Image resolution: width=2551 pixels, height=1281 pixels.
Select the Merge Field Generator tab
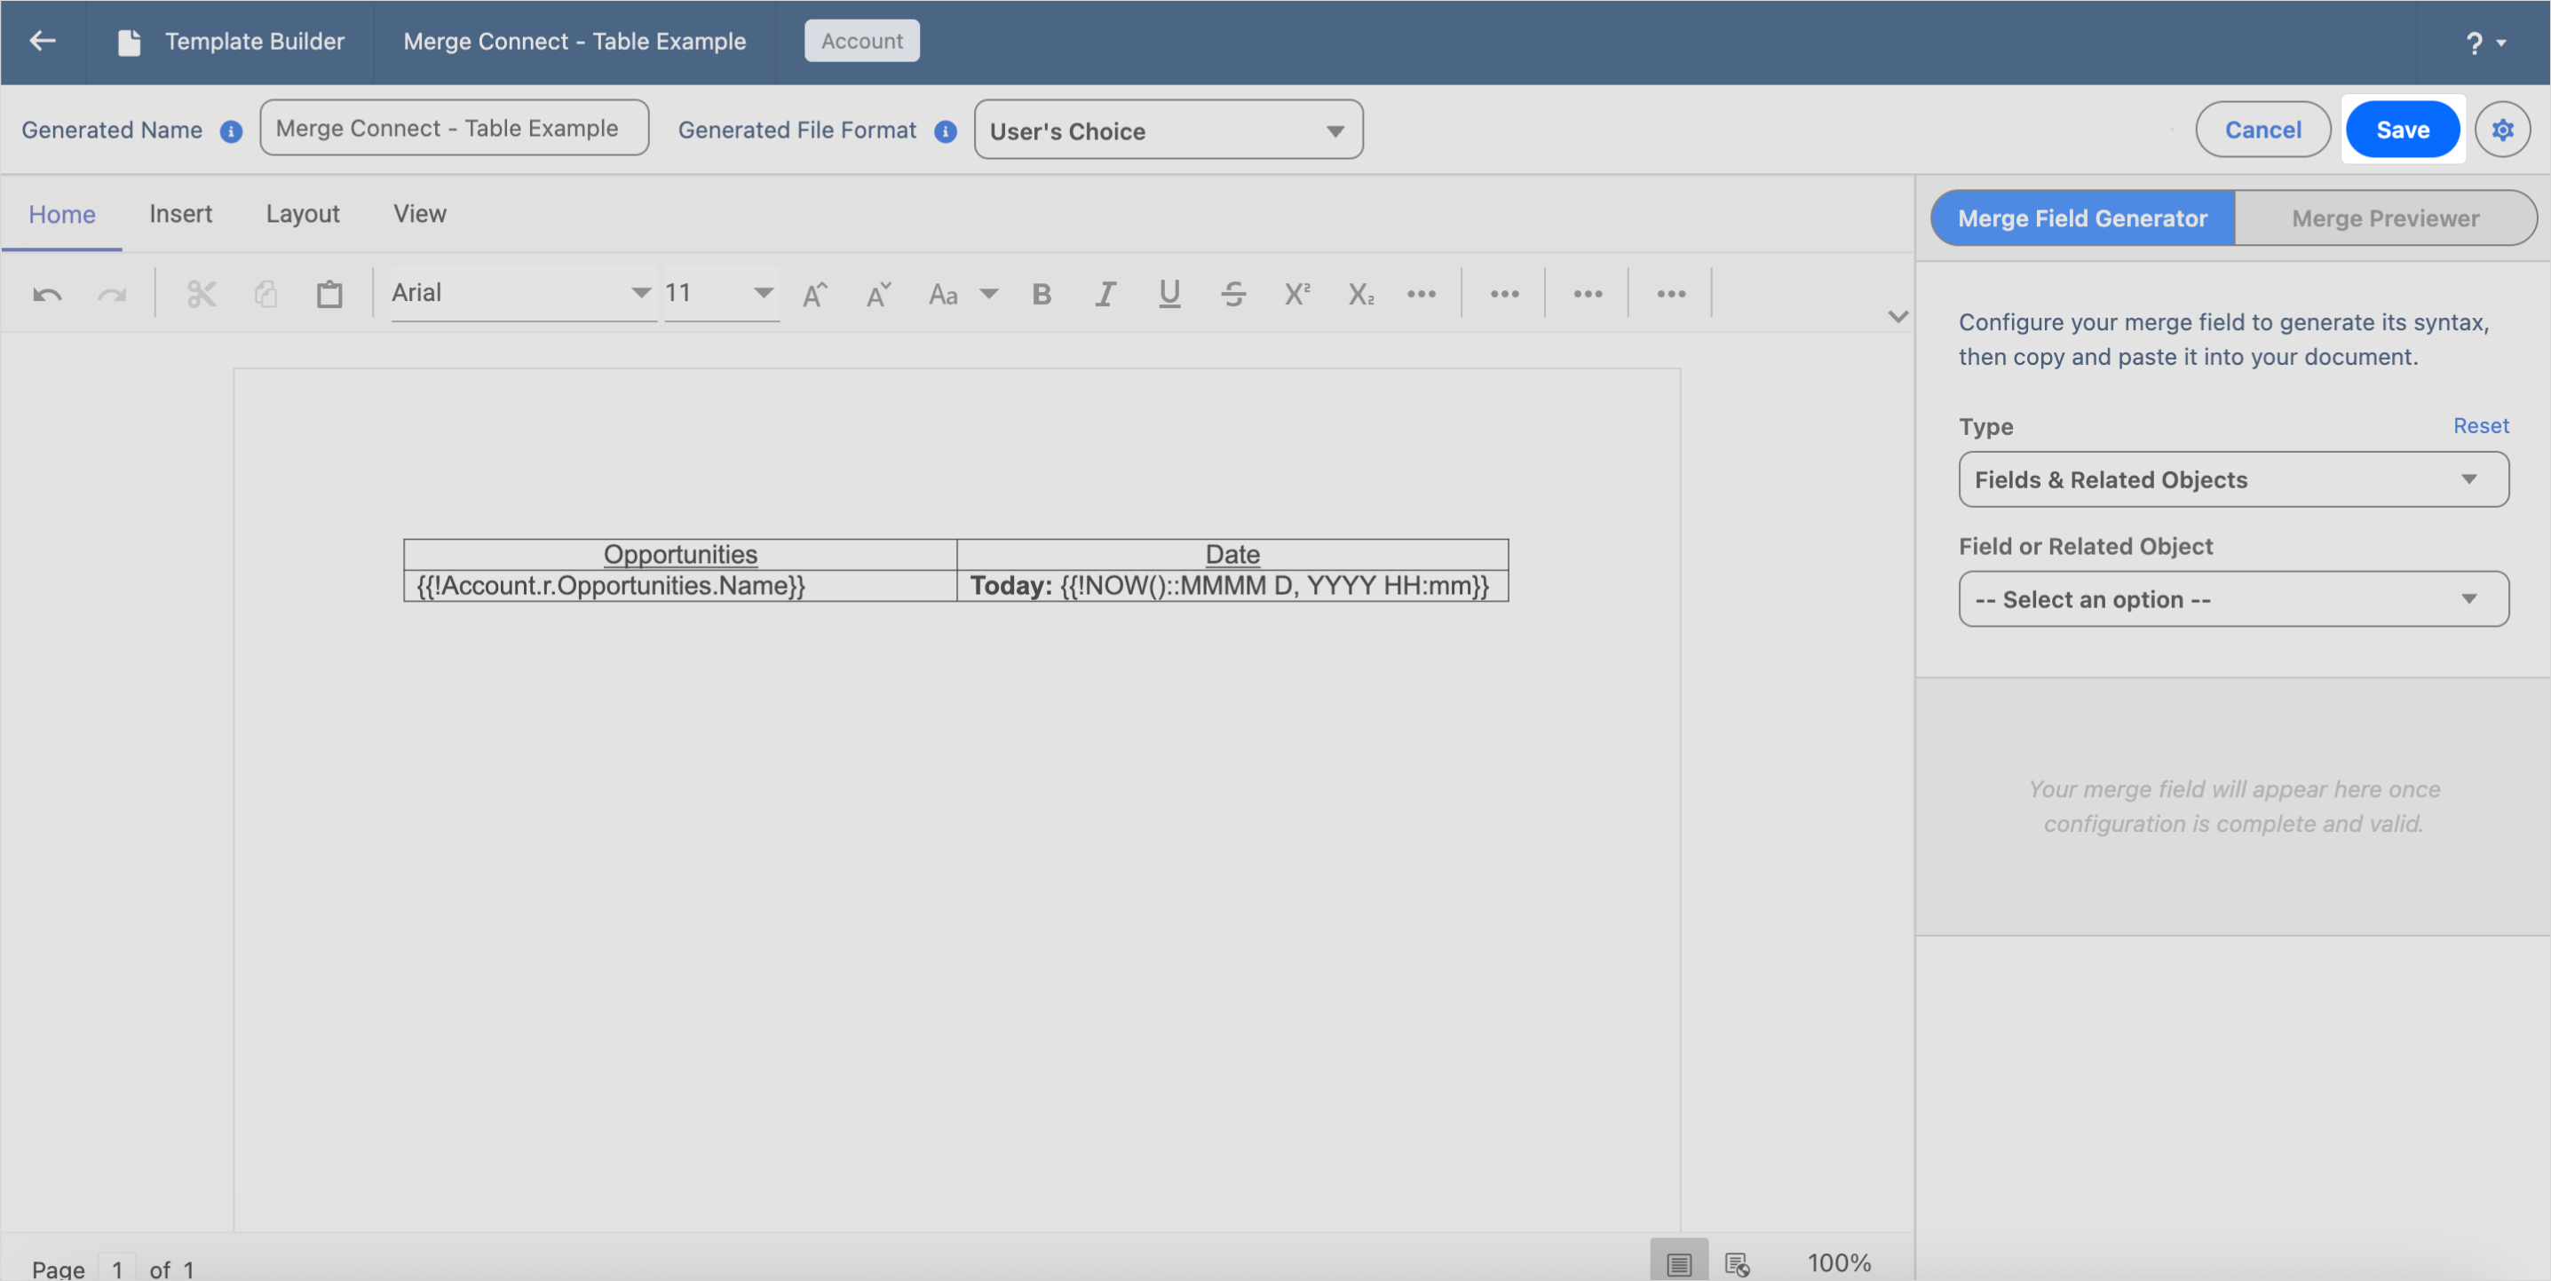point(2082,217)
